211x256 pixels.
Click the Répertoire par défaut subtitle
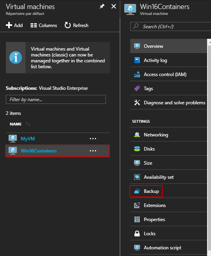[25, 14]
